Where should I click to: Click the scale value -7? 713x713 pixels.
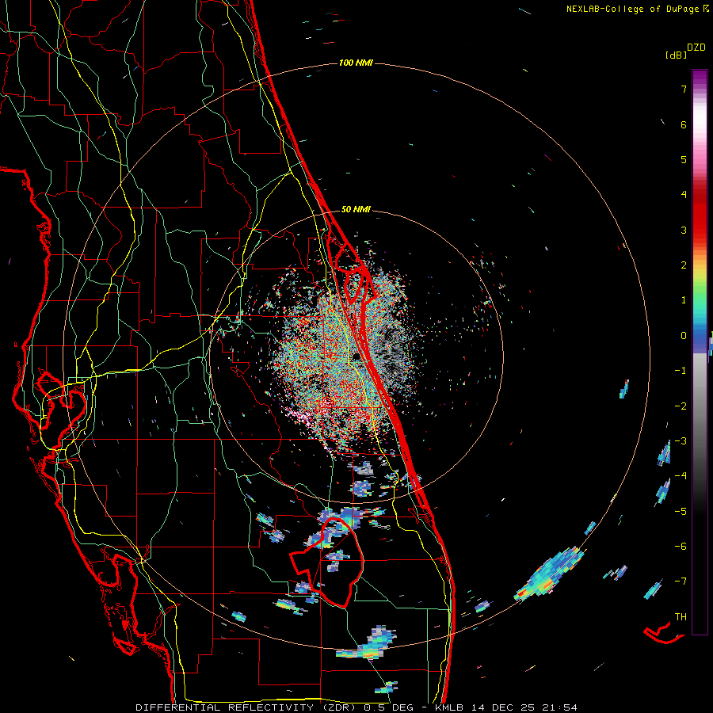tap(681, 581)
